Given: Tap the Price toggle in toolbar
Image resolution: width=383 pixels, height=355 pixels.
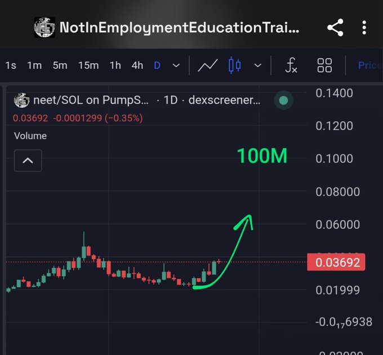Looking at the screenshot, I should 370,65.
